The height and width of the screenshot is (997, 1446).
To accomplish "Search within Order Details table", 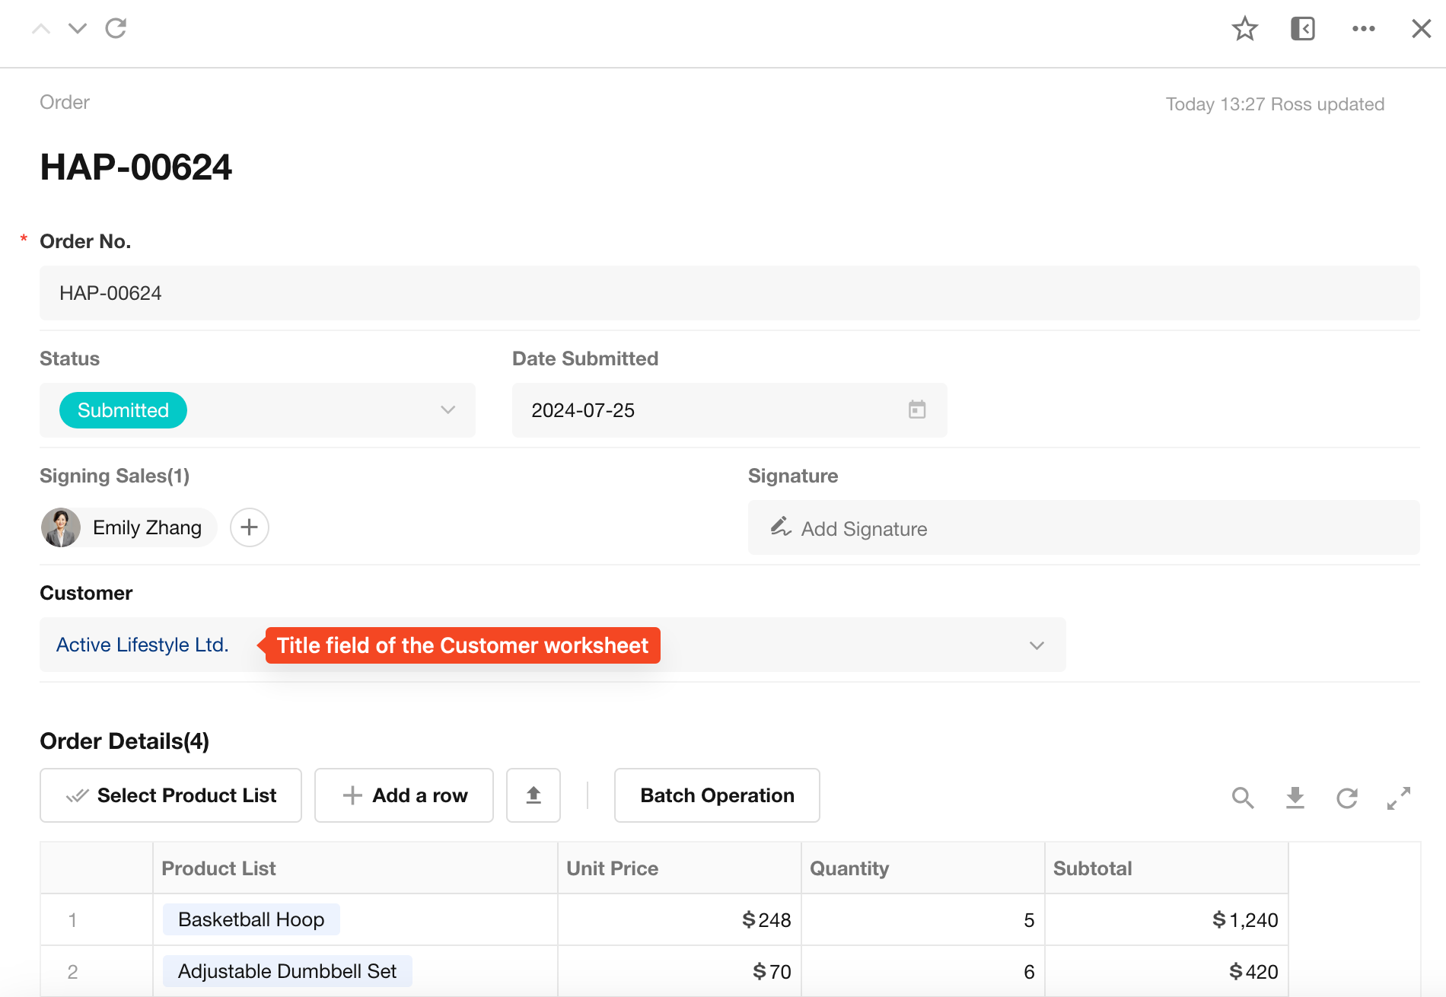I will (x=1243, y=798).
